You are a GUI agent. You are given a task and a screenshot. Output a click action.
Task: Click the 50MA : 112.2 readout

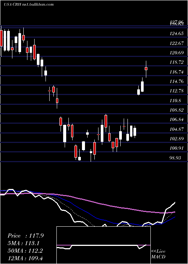click(25, 250)
